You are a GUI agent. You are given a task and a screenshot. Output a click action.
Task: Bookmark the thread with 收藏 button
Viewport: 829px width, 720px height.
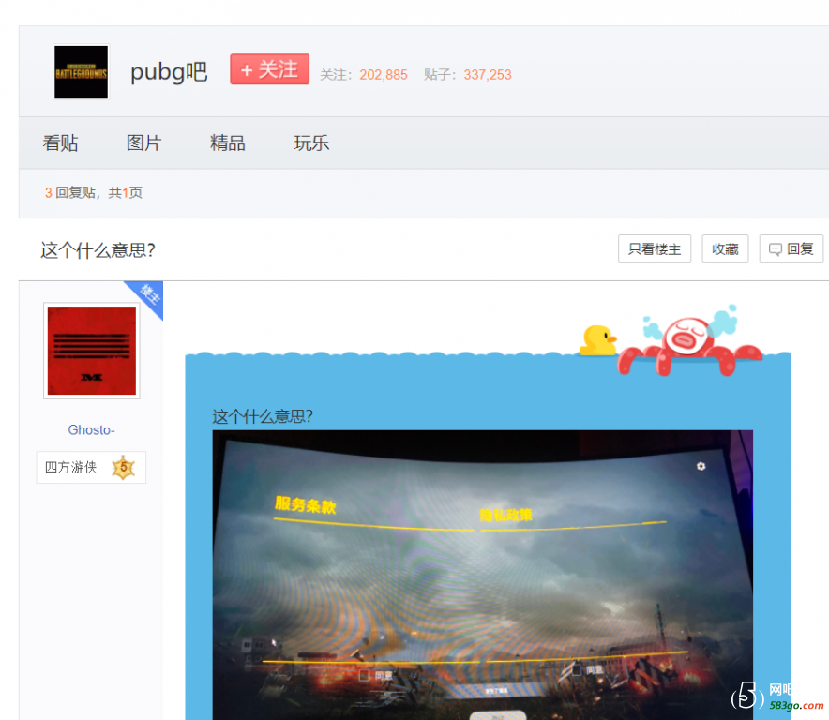725,248
